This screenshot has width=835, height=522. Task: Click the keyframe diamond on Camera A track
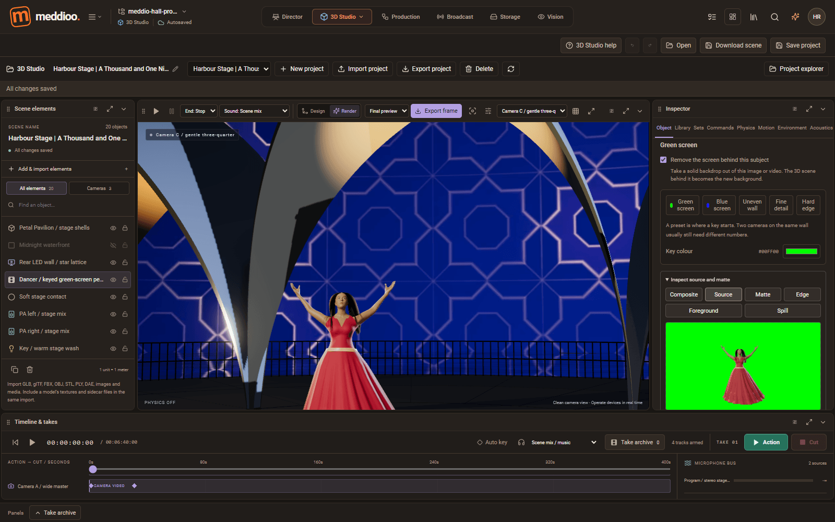[134, 486]
